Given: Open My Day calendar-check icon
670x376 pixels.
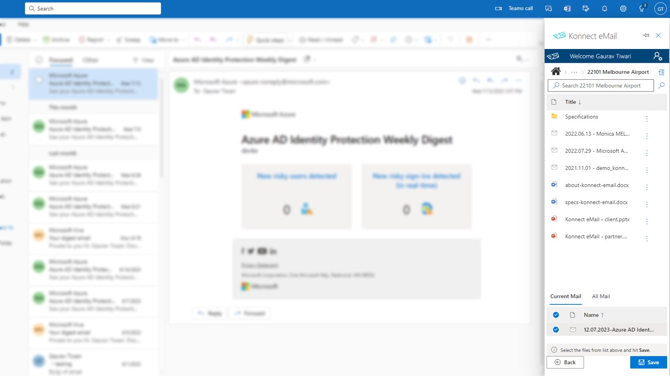Looking at the screenshot, I should (x=586, y=8).
